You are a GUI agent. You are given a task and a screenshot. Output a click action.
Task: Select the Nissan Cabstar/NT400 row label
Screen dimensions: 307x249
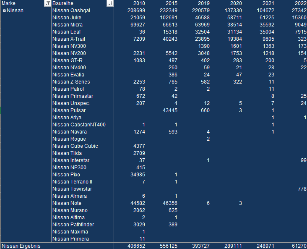click(x=79, y=125)
